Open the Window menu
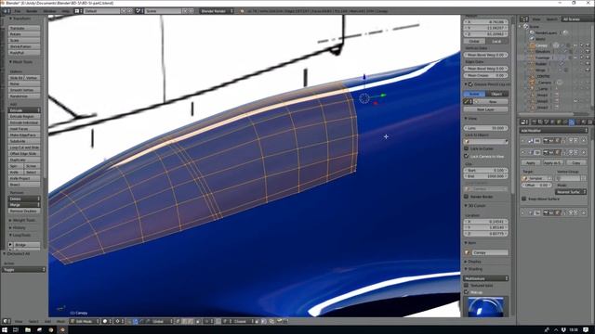This screenshot has height=334, width=595. pyautogui.click(x=49, y=11)
